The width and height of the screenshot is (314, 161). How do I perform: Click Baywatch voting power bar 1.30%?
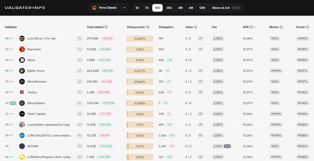coord(140,49)
